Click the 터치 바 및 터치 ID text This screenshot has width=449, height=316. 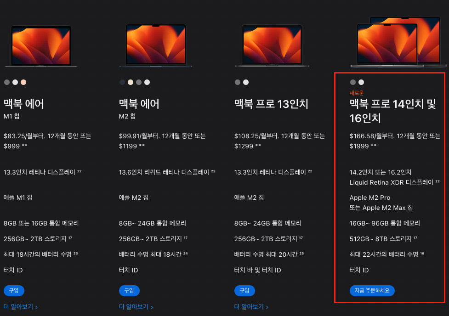coord(257,270)
